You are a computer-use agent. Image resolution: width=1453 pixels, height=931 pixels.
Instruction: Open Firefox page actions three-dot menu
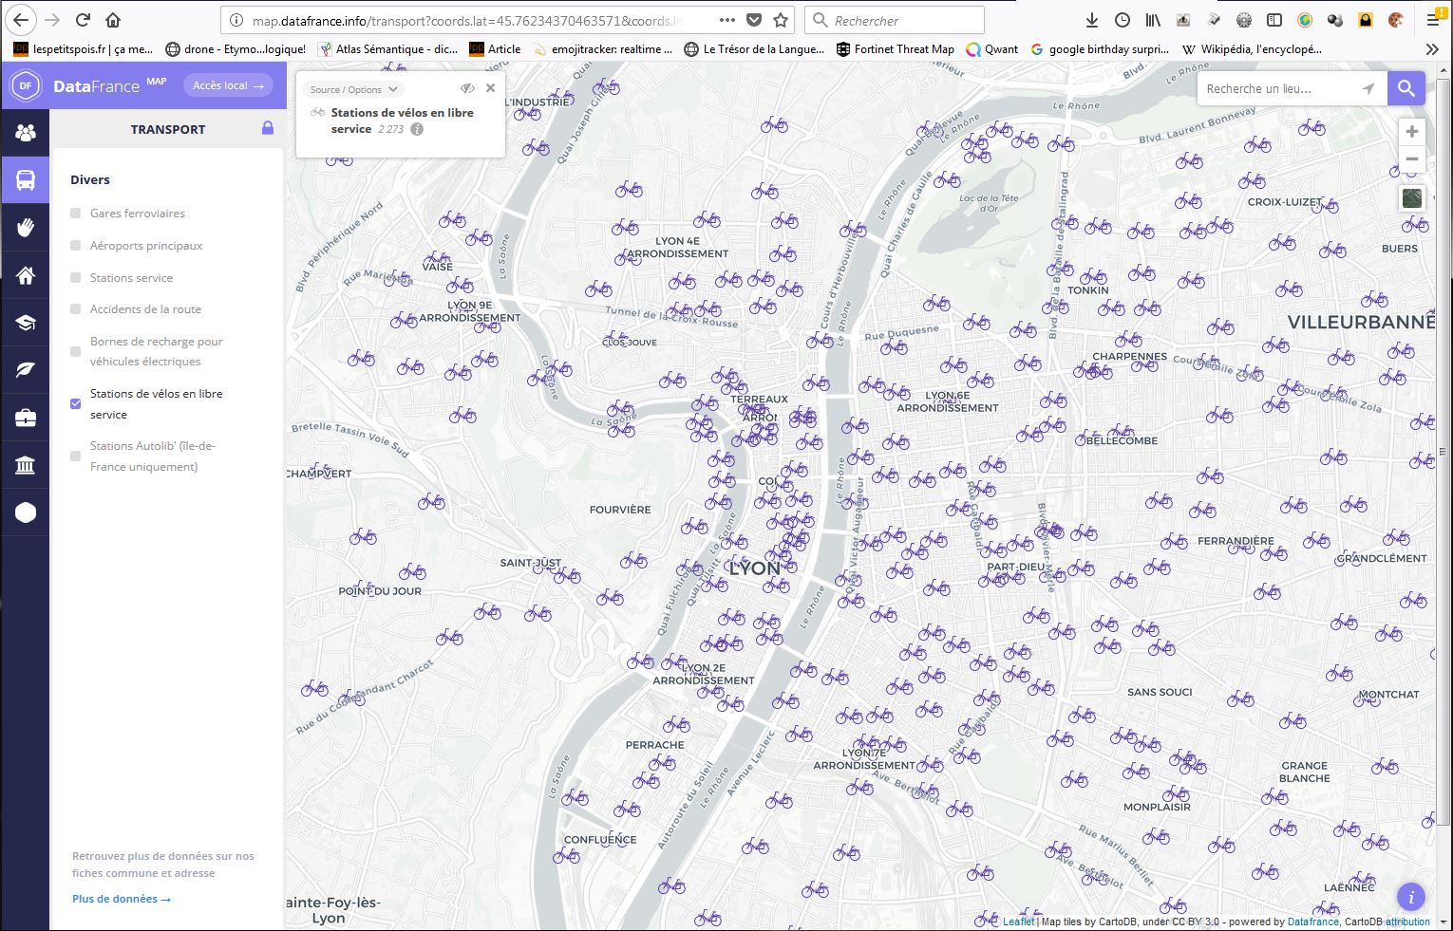(726, 20)
